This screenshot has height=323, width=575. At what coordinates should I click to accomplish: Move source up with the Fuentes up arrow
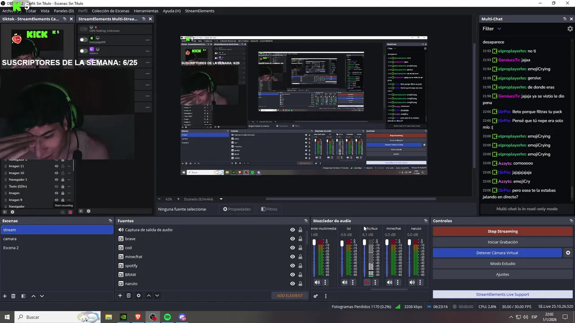pyautogui.click(x=149, y=295)
